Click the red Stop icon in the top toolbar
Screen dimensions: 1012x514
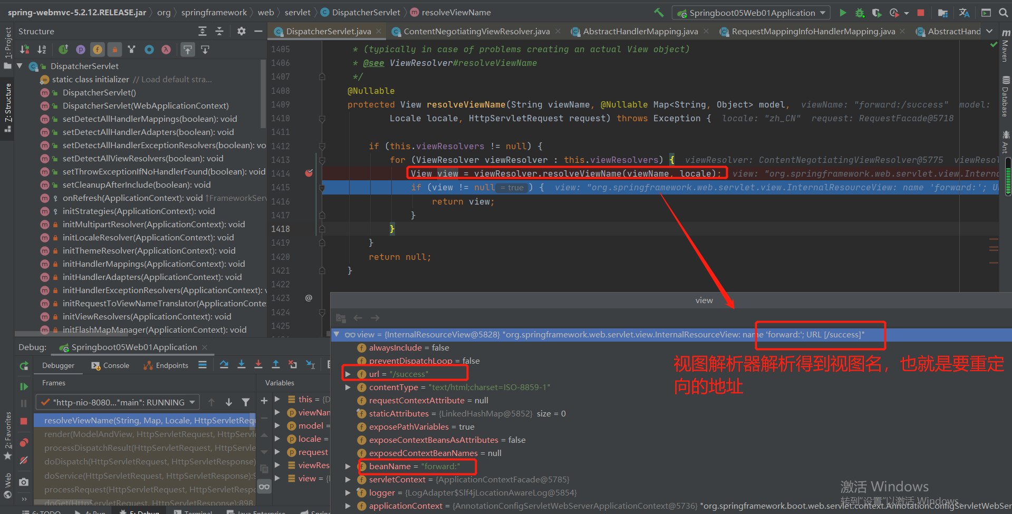coord(921,13)
